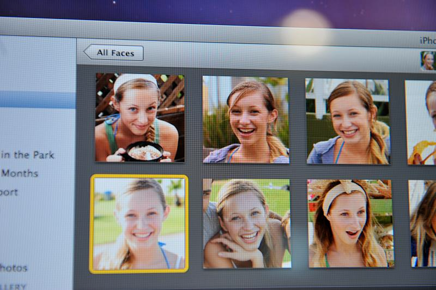This screenshot has width=436, height=290.
Task: Select the highlighted blue row in the sidebar
Action: (38, 100)
